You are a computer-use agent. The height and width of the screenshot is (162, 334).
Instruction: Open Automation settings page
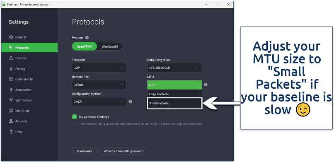coord(29,89)
